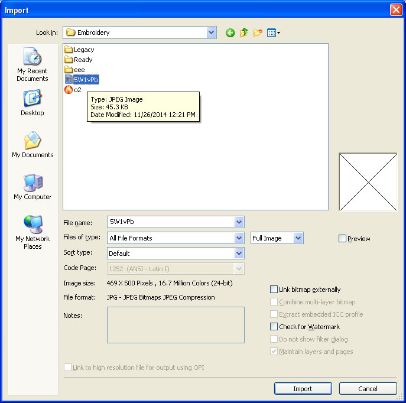Browse My Computer location
The height and width of the screenshot is (403, 406).
pyautogui.click(x=33, y=187)
